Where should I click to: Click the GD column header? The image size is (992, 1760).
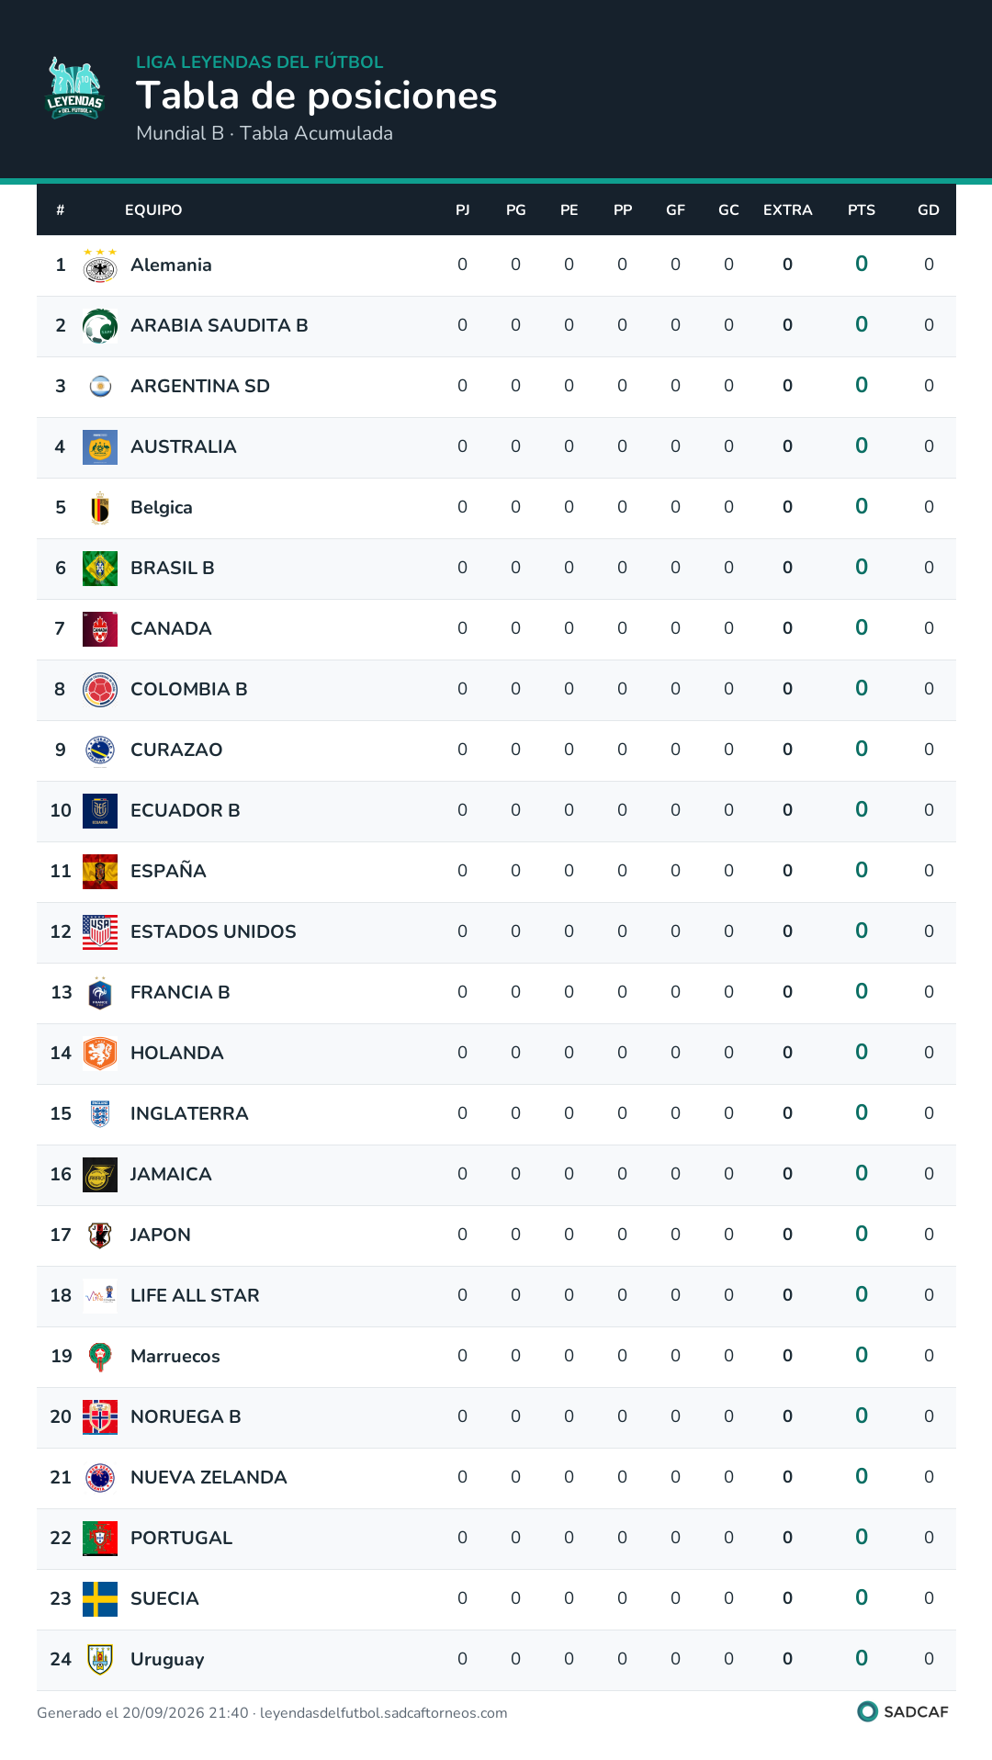pos(929,210)
